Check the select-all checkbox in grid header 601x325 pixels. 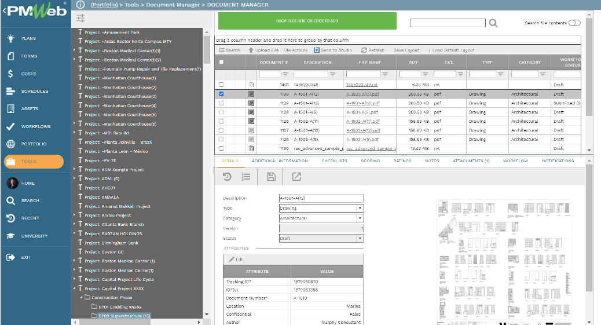222,63
